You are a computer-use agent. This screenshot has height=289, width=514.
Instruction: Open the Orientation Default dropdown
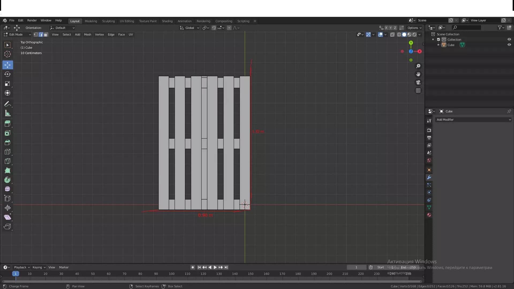(62, 28)
